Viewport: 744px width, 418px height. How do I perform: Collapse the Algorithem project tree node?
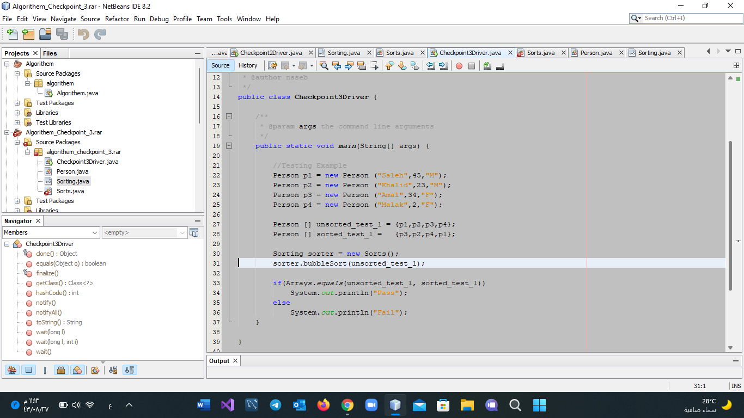pos(8,64)
